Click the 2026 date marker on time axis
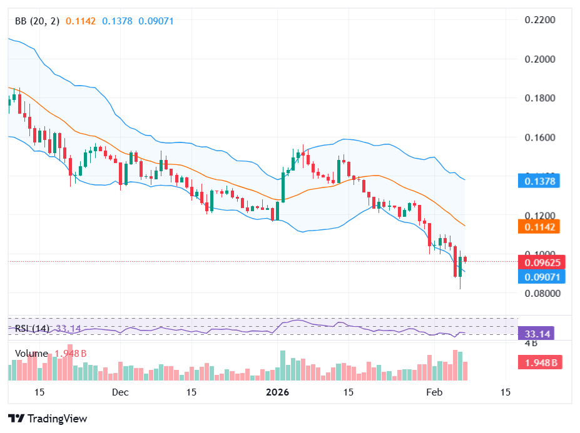 coord(277,392)
